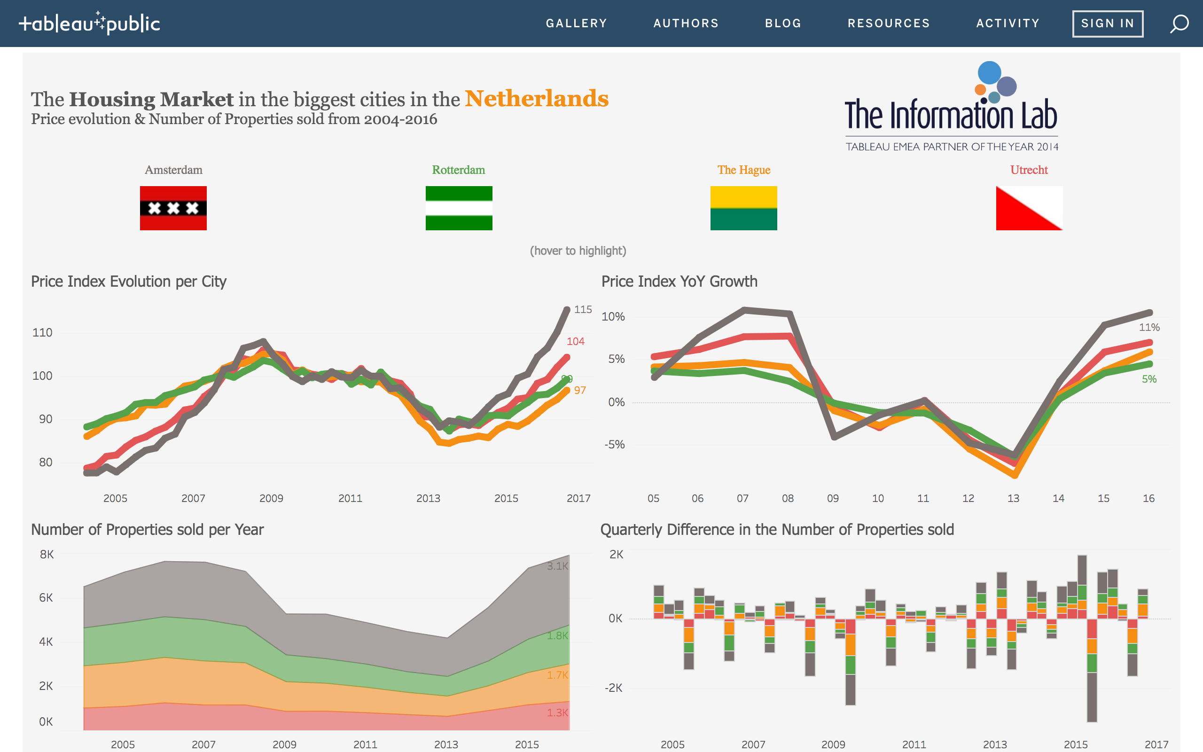Image resolution: width=1203 pixels, height=752 pixels.
Task: Select the Utrecht city label
Action: (x=1029, y=170)
